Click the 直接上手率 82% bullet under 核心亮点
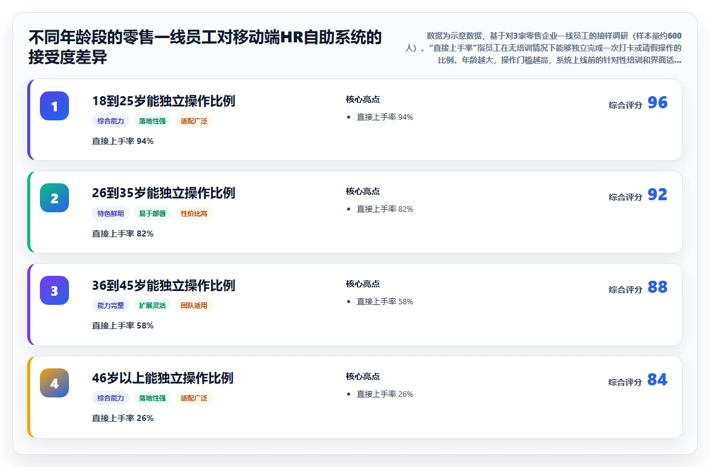Image resolution: width=710 pixels, height=467 pixels. coord(385,209)
